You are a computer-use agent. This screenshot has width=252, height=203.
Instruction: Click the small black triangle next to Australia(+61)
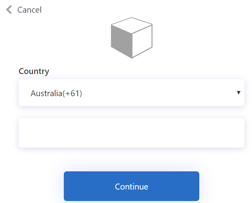(x=239, y=93)
